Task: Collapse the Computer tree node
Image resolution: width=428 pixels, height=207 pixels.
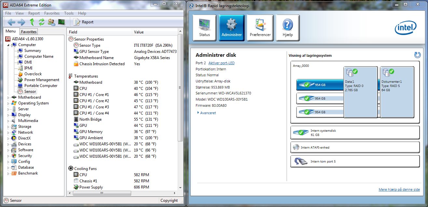Action: [x=8, y=45]
